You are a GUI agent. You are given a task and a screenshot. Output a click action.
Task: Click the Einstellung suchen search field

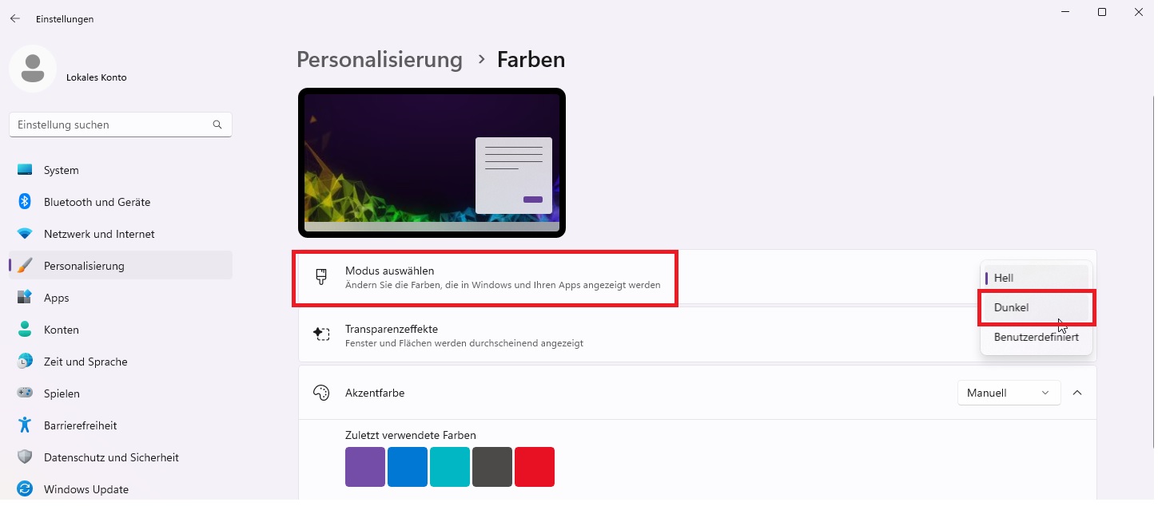coord(120,125)
